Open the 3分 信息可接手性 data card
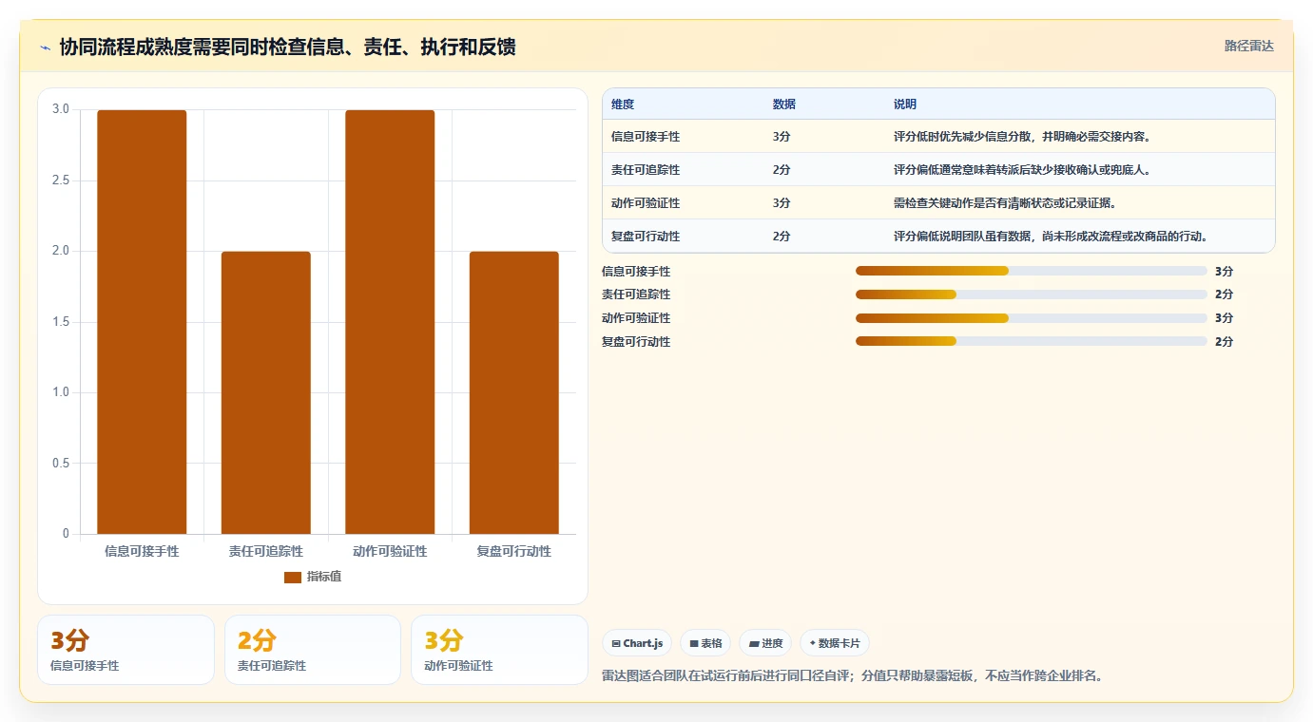 (126, 650)
